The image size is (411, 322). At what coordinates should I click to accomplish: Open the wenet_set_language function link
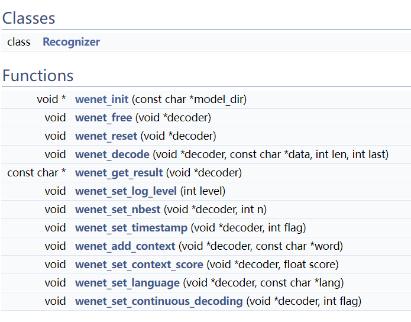pos(127,283)
